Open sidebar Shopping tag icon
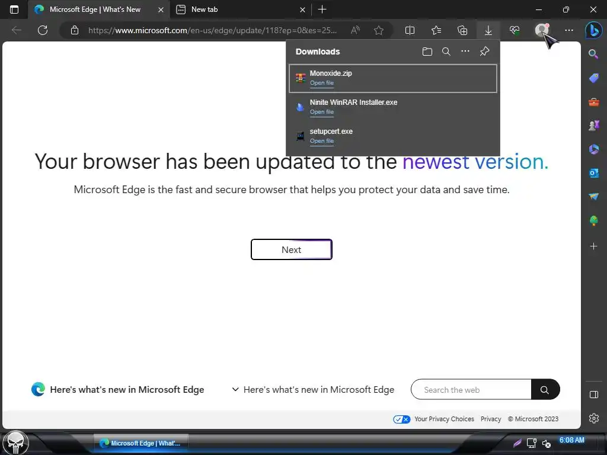The width and height of the screenshot is (607, 455). tap(593, 78)
